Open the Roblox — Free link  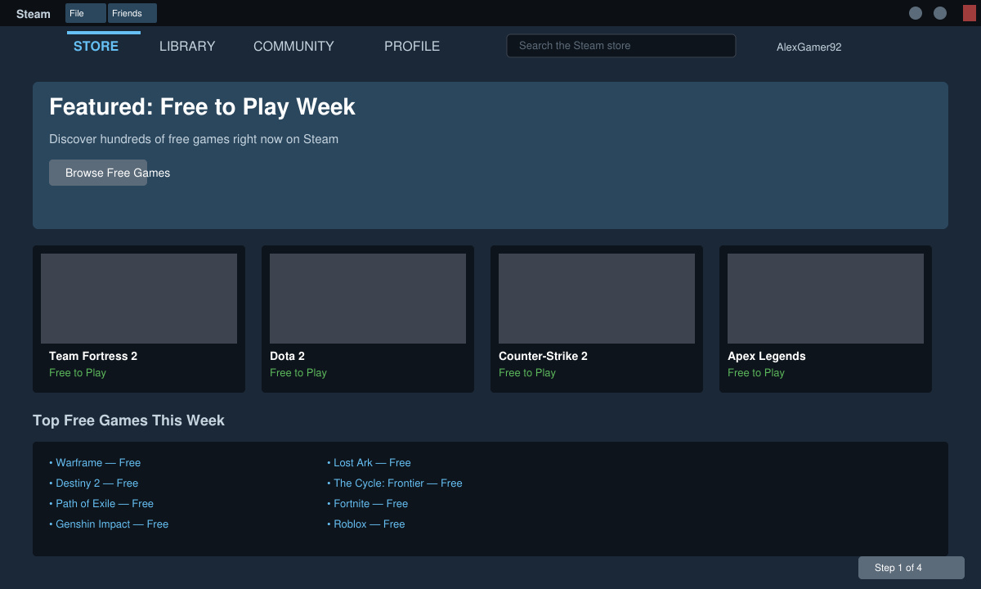point(366,524)
